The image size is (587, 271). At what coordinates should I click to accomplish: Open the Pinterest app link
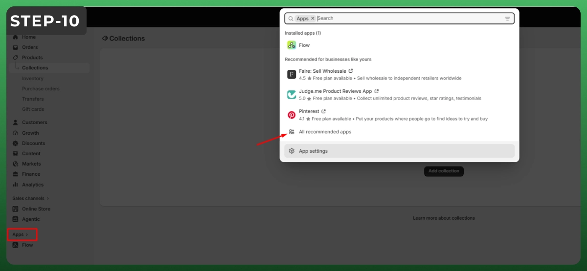pyautogui.click(x=309, y=111)
